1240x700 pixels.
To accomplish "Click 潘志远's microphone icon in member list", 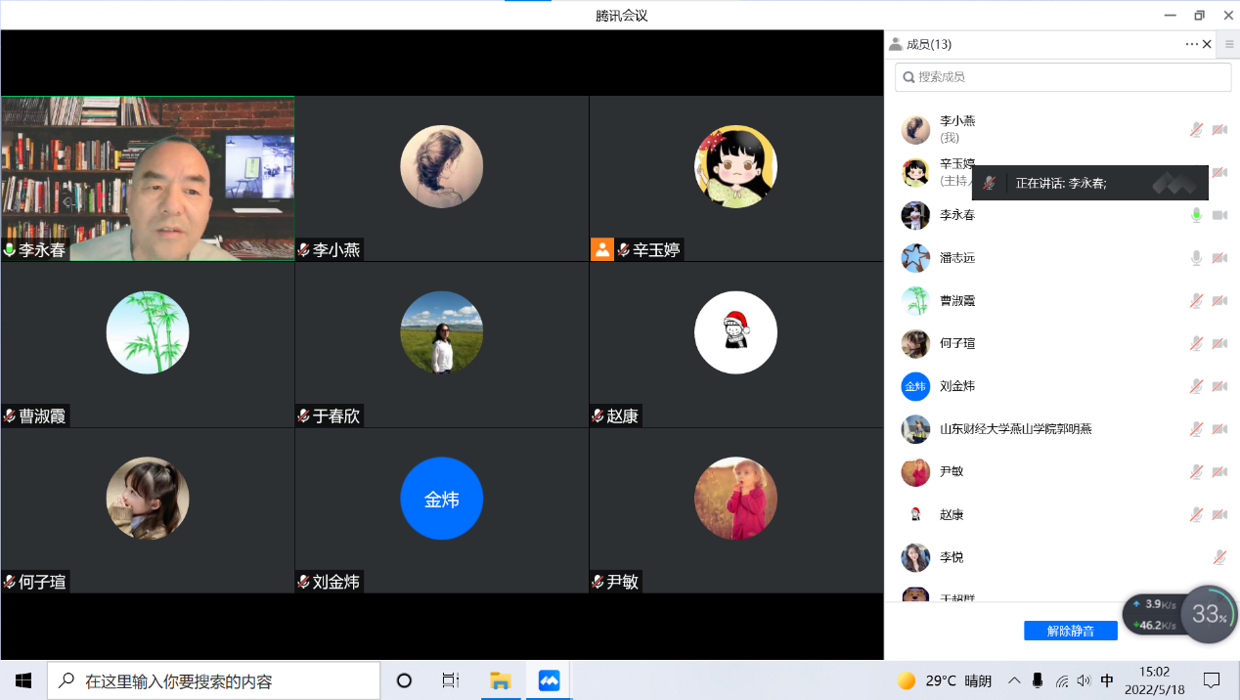I will click(x=1196, y=258).
